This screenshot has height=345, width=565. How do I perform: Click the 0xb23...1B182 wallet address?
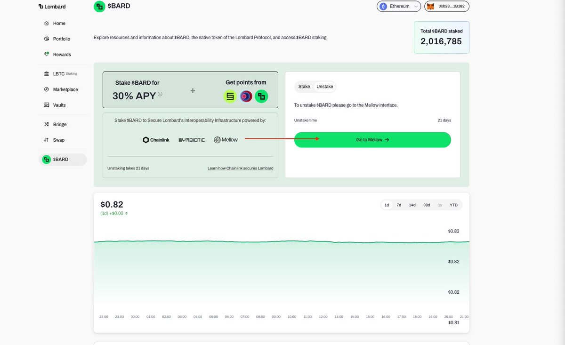(x=448, y=7)
